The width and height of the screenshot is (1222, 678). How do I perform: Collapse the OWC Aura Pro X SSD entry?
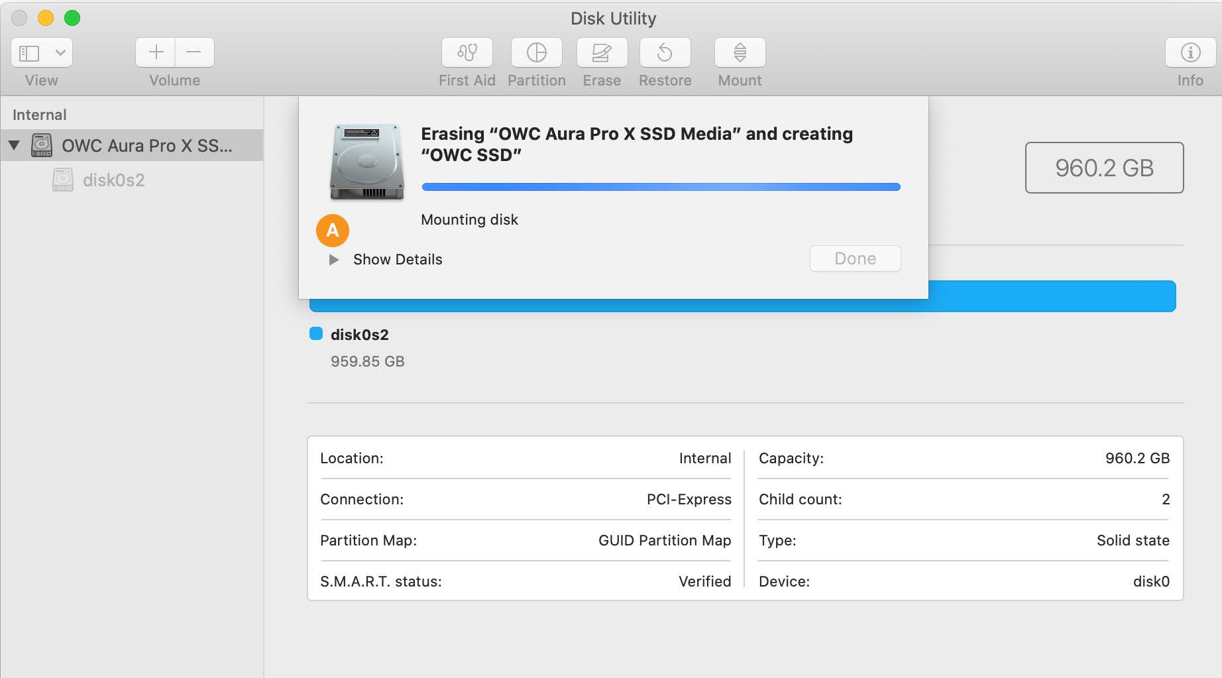(15, 146)
